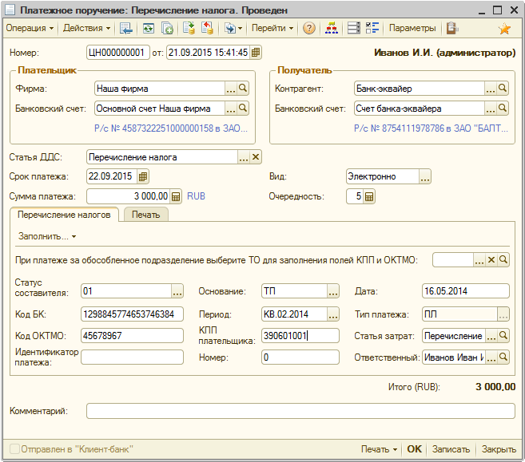The width and height of the screenshot is (525, 462).
Task: Open calculator for Сумма платежа
Action: [176, 196]
